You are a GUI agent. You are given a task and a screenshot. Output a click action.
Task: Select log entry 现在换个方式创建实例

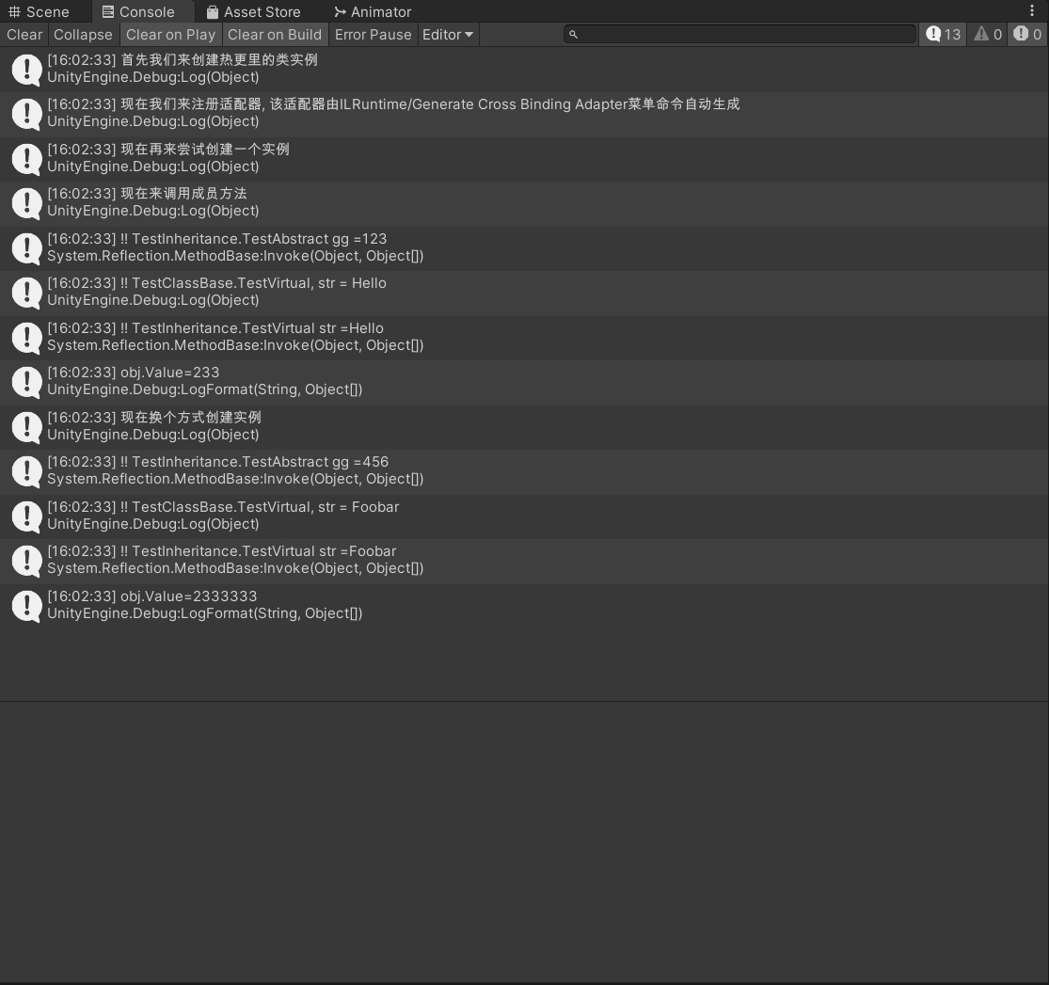point(525,427)
